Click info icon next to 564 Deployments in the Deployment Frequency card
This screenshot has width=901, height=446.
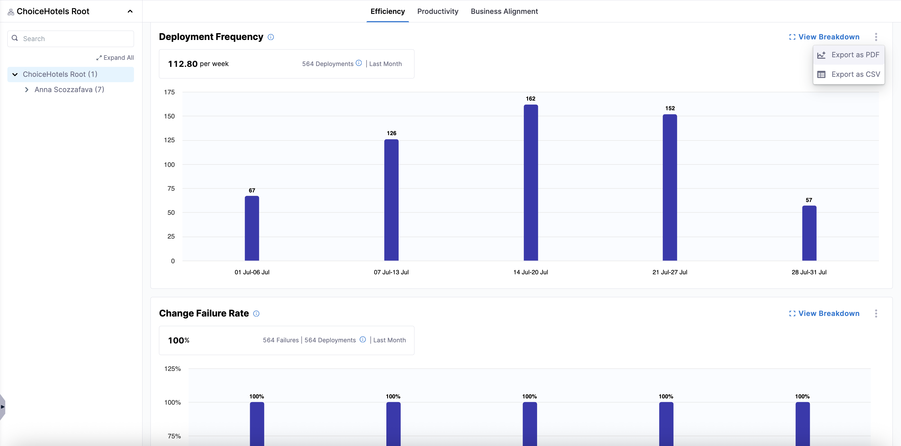pyautogui.click(x=359, y=63)
